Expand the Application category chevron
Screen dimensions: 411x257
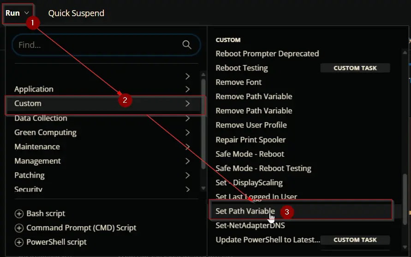[x=187, y=89]
